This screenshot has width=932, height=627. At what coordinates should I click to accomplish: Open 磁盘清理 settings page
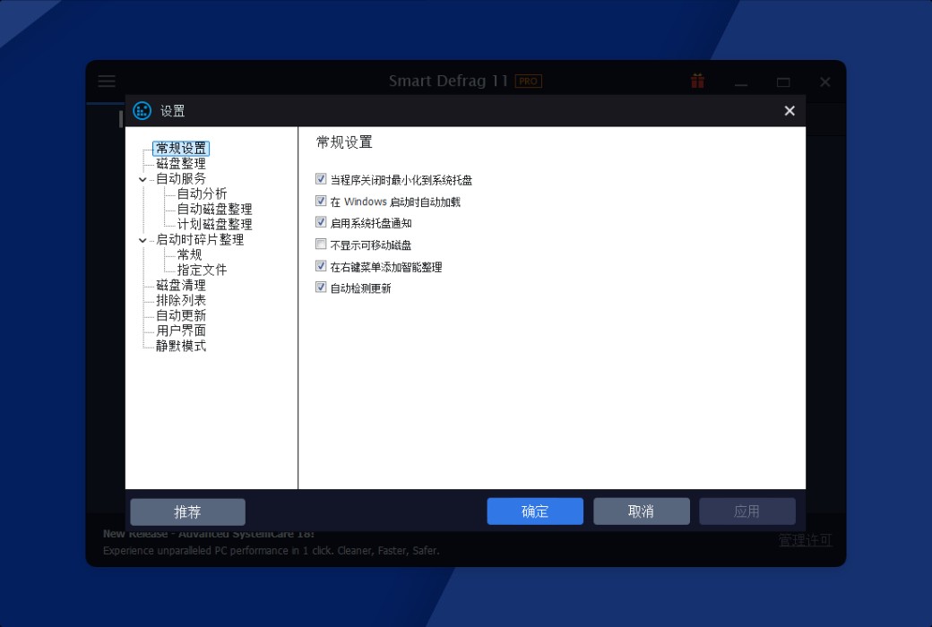(181, 285)
